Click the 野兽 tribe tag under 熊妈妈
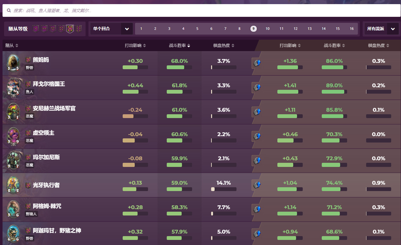The image size is (401, 245). 29,67
